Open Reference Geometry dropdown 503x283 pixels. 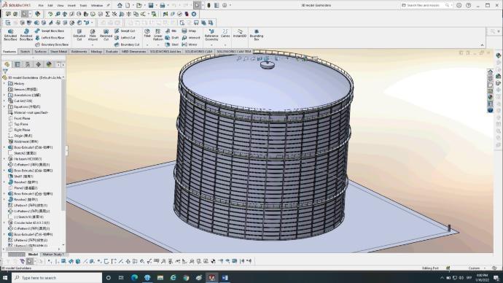[211, 35]
